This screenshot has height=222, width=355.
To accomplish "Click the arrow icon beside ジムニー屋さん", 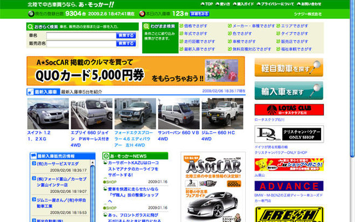I will [x=34, y=200].
